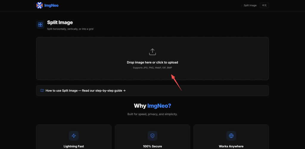
Task: Click the Split Image page heading
Action: pos(60,22)
